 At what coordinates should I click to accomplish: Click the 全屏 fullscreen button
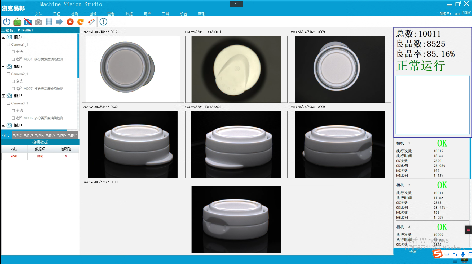pyautogui.click(x=413, y=252)
